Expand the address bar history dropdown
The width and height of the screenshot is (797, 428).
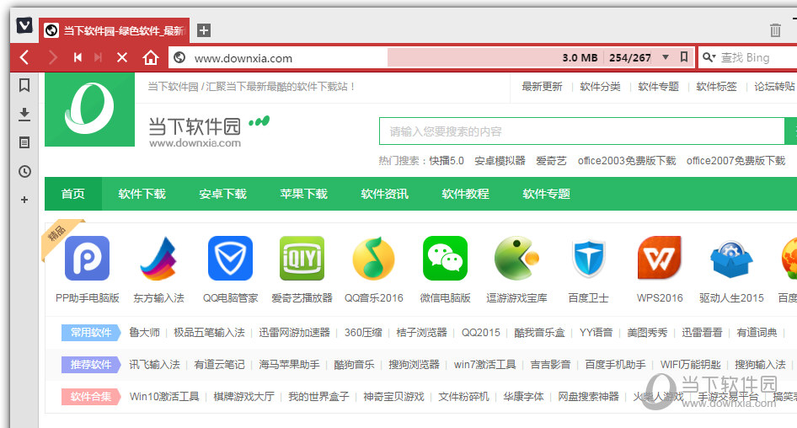click(x=666, y=57)
